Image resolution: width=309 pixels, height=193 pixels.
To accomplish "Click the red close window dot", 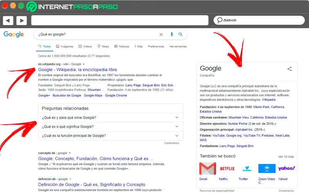I will coord(5,5).
